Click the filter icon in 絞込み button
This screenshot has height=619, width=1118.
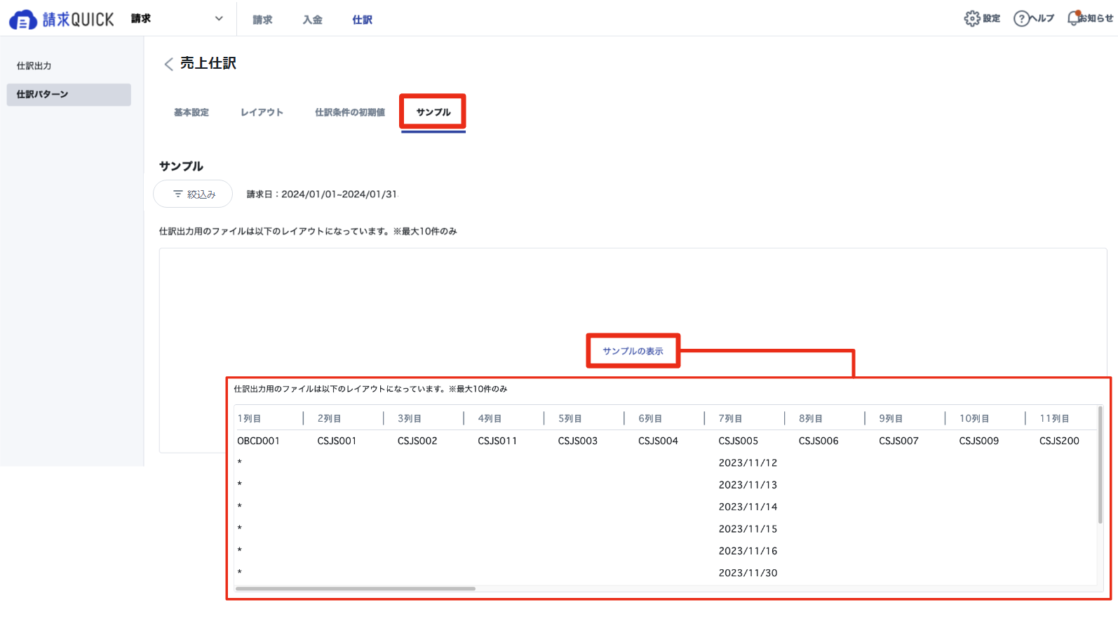(178, 194)
